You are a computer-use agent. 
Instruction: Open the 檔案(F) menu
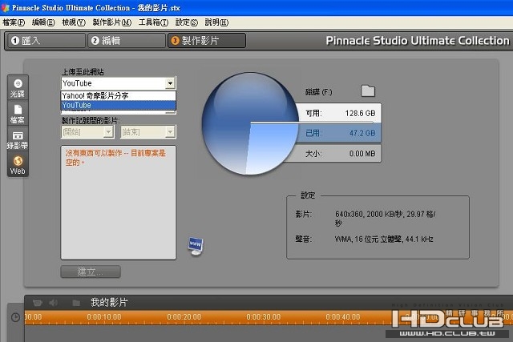pyautogui.click(x=14, y=22)
